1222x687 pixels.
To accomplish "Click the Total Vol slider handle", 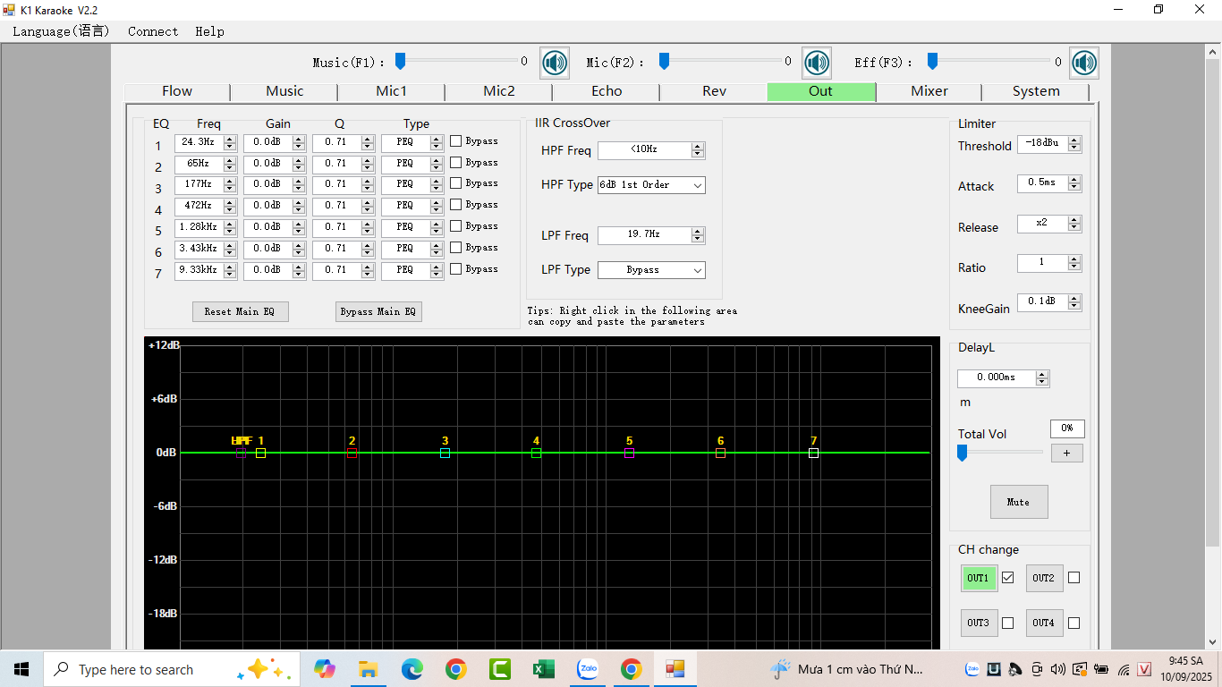I will [963, 454].
